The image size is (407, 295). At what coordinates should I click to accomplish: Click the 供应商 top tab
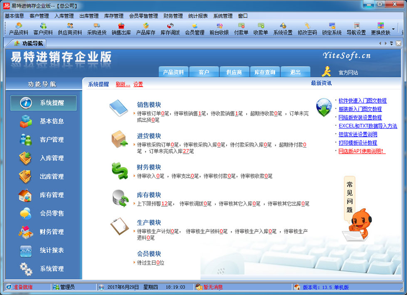tap(234, 72)
